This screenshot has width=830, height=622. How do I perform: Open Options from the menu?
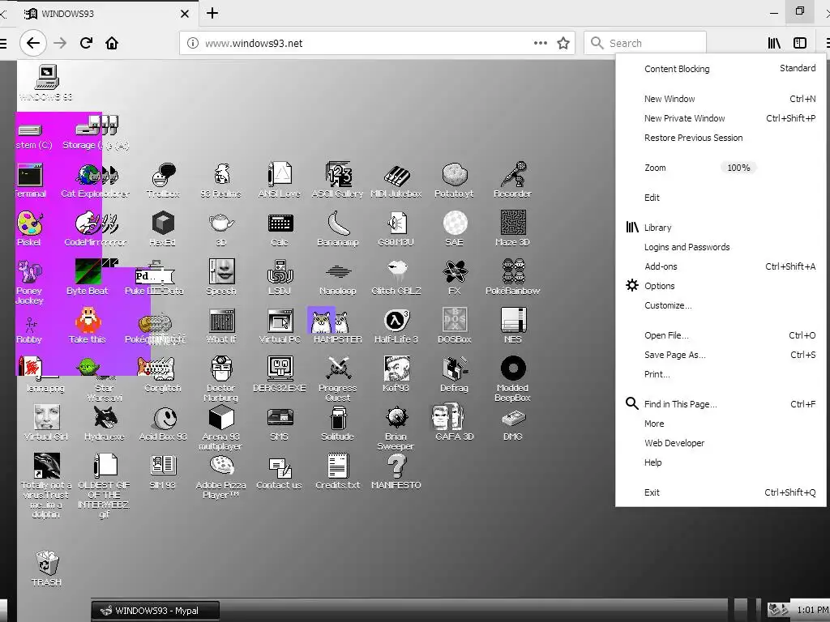[721, 286]
